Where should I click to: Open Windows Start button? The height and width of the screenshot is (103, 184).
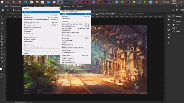(x=2, y=2)
